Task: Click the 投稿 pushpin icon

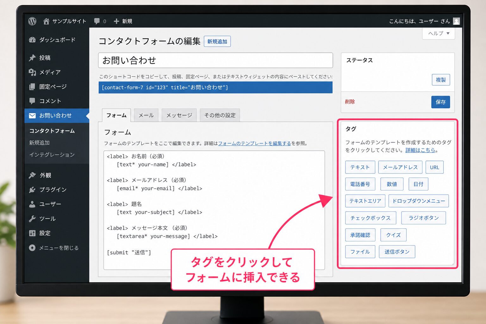Action: click(32, 58)
